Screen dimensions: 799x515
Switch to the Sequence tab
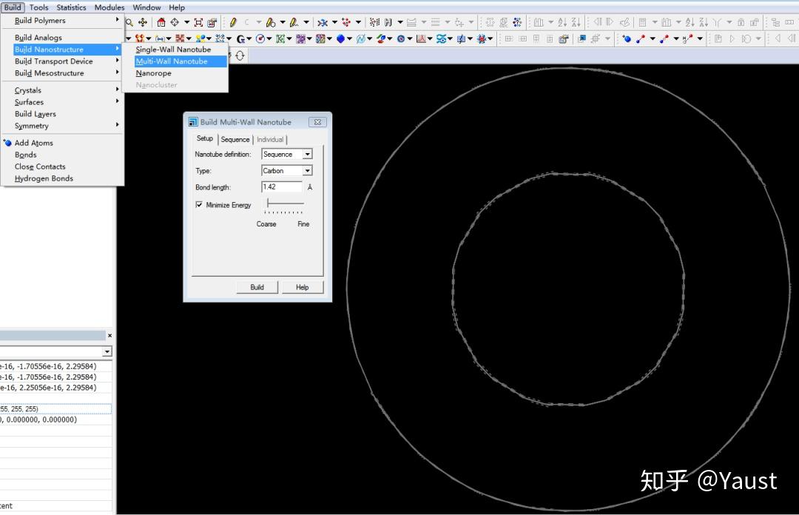tap(235, 139)
